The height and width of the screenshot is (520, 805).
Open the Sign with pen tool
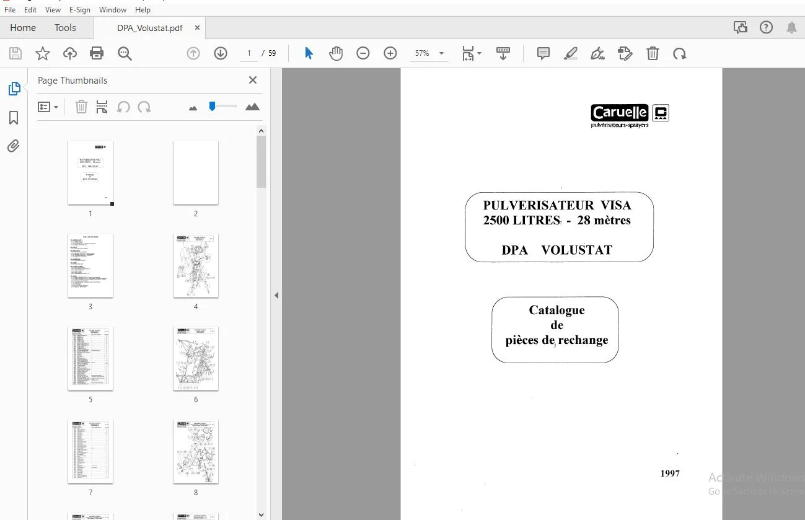[x=598, y=53]
